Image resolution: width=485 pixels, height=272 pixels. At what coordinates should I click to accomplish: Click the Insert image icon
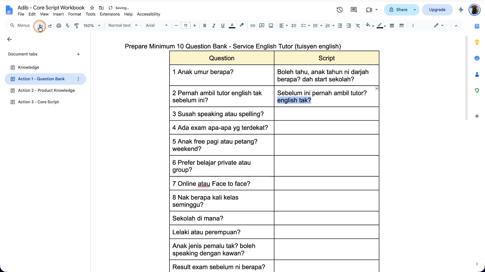271,26
